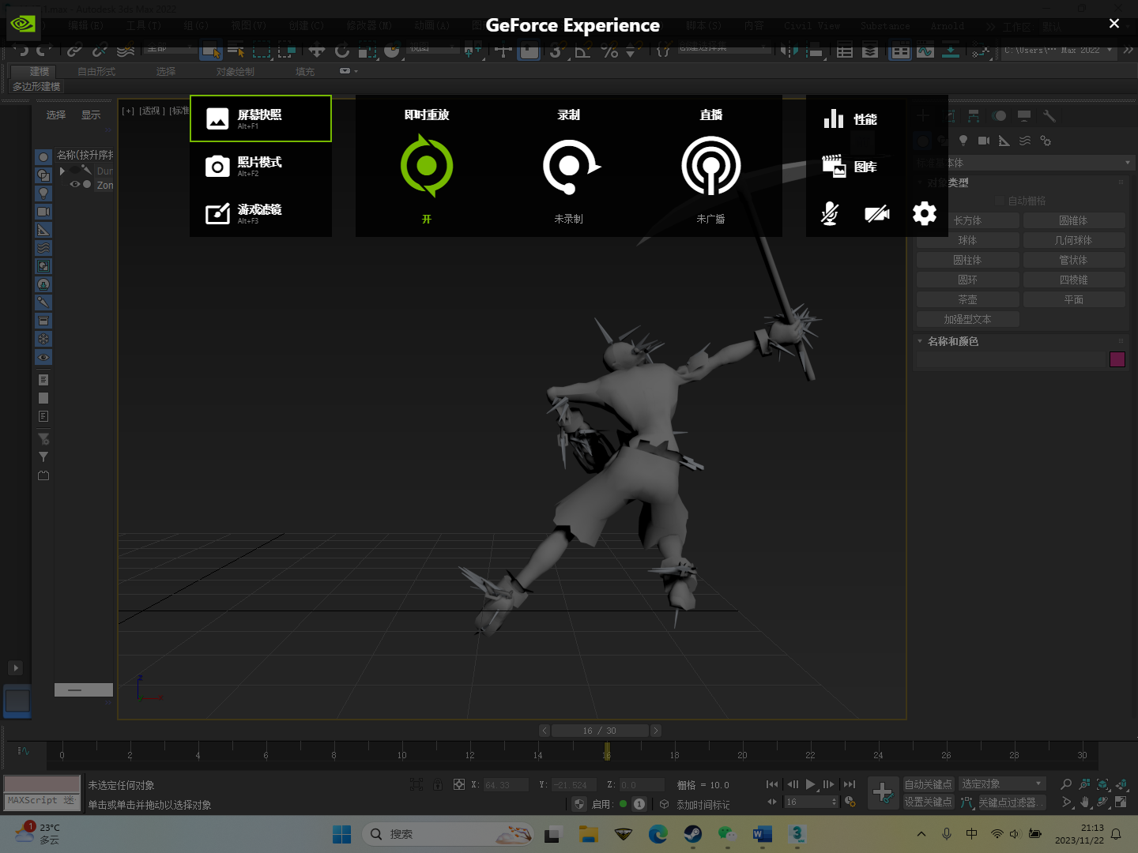Go to the start frame
This screenshot has width=1138, height=853.
click(x=772, y=784)
